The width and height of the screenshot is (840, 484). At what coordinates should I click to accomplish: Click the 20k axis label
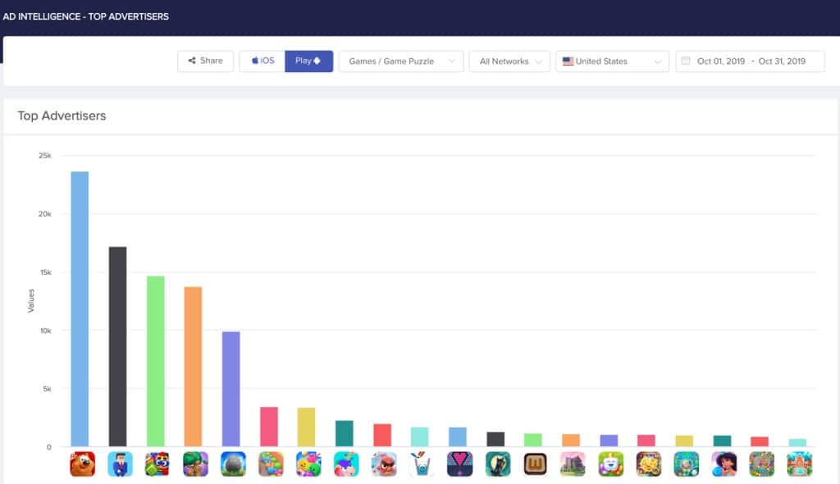pyautogui.click(x=45, y=214)
